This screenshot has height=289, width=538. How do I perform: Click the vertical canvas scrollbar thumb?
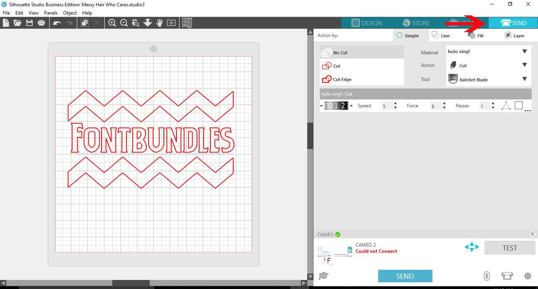coord(310,136)
